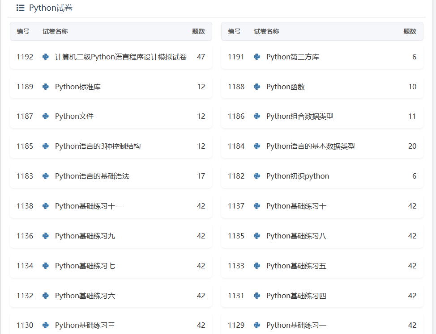Open the Python文件 paper

pos(74,116)
